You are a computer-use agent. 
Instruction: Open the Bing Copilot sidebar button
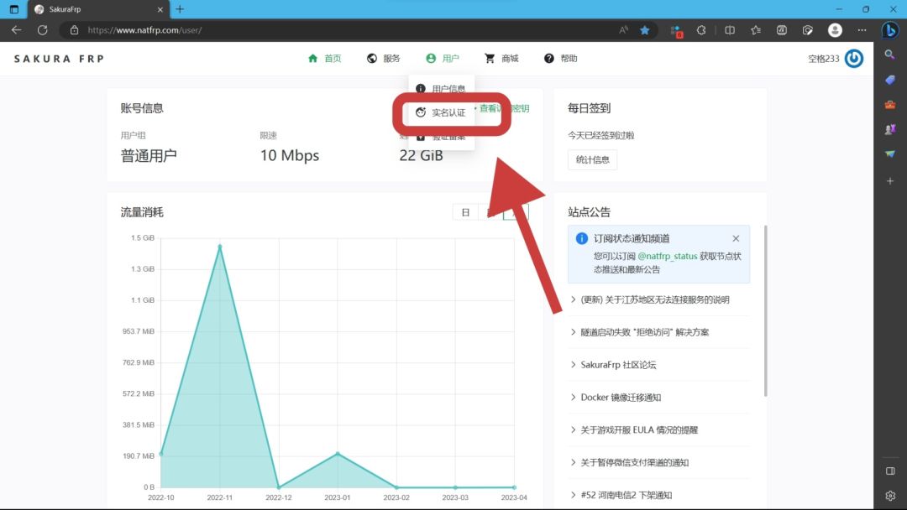889,30
